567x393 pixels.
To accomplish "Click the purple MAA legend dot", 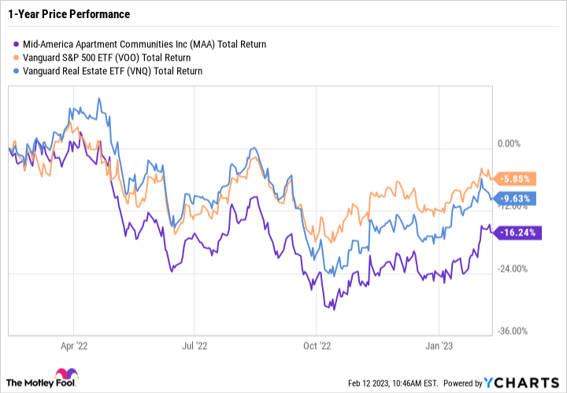I will [18, 44].
